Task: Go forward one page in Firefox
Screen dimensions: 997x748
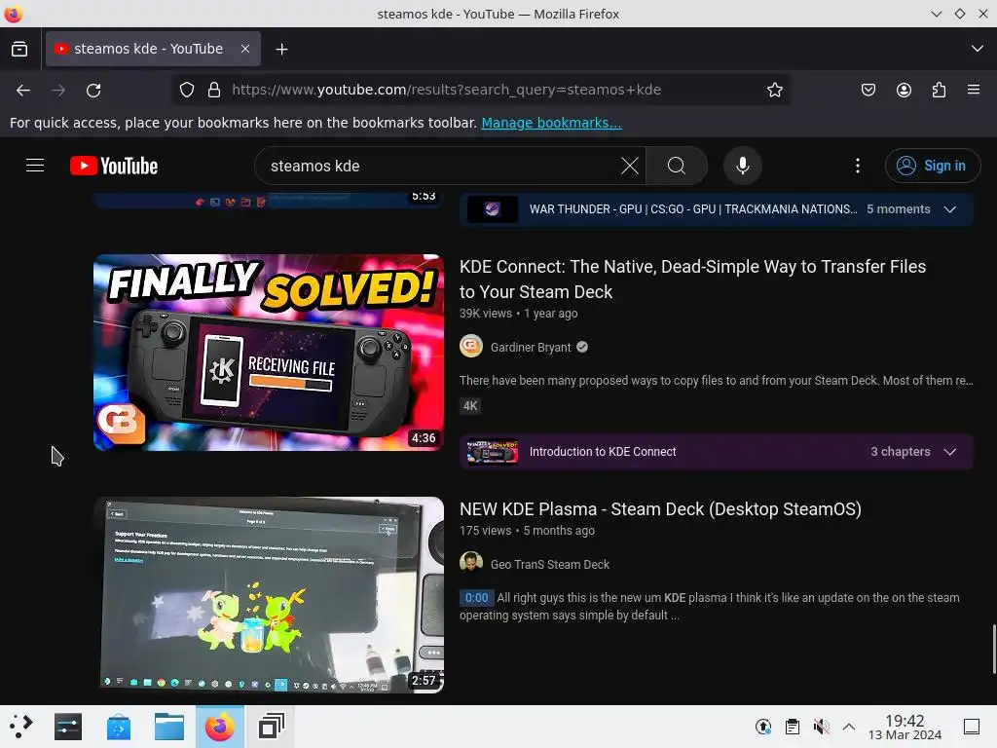Action: (x=58, y=91)
